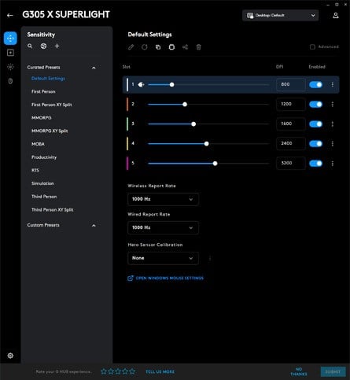The width and height of the screenshot is (350, 380).
Task: Delete the preset with the trash icon
Action: point(199,47)
